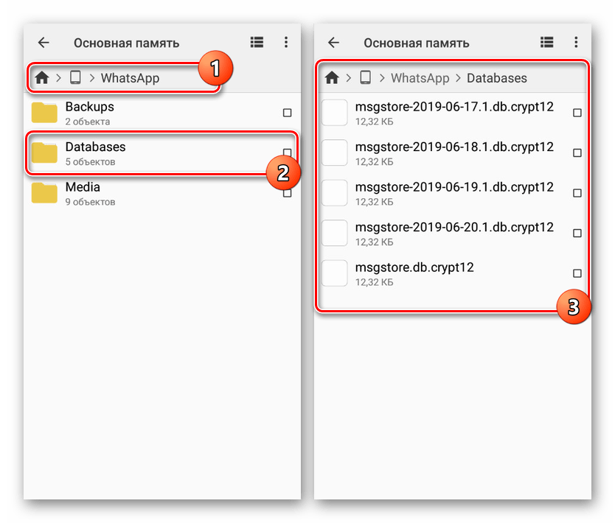This screenshot has height=523, width=615.
Task: Open the Backups folder name
Action: 89,107
